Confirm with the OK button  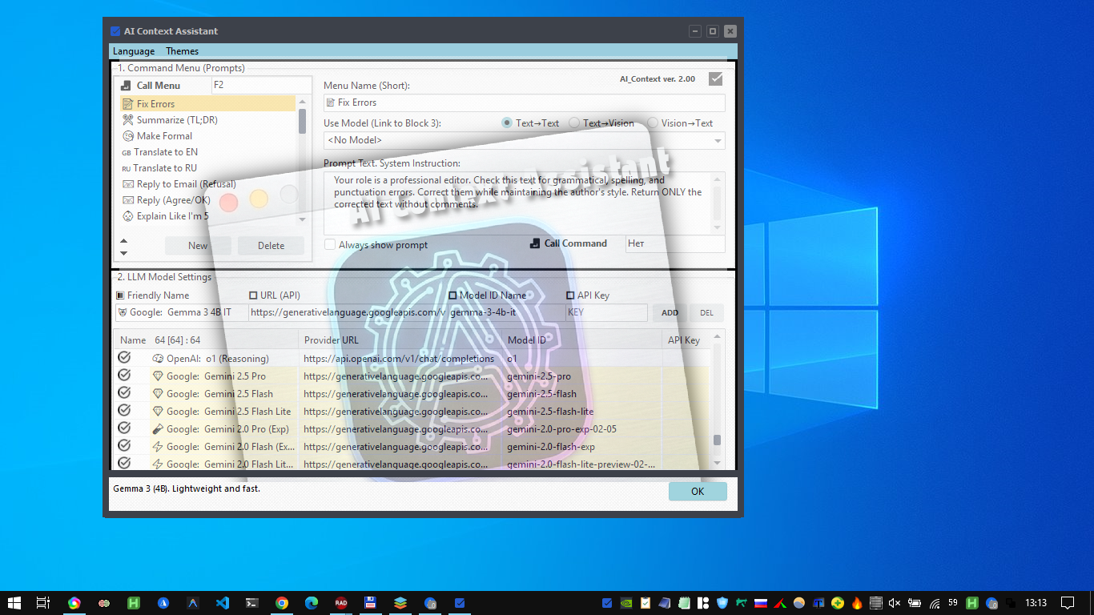pyautogui.click(x=698, y=492)
